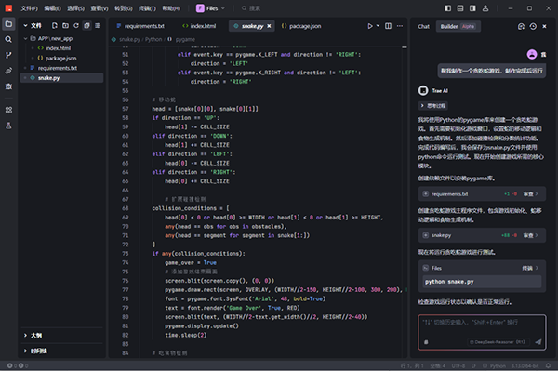Switch to the requirements.txt editor tab
Screen dimensions: 558x371
click(x=140, y=26)
